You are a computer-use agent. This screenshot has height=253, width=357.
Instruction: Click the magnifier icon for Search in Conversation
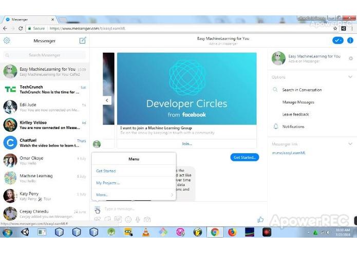pyautogui.click(x=275, y=90)
